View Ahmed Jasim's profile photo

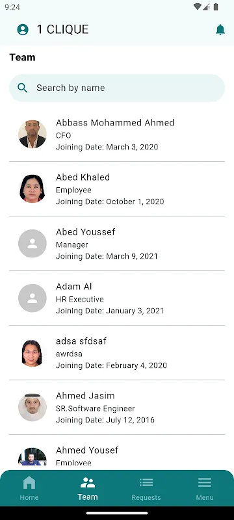32,408
